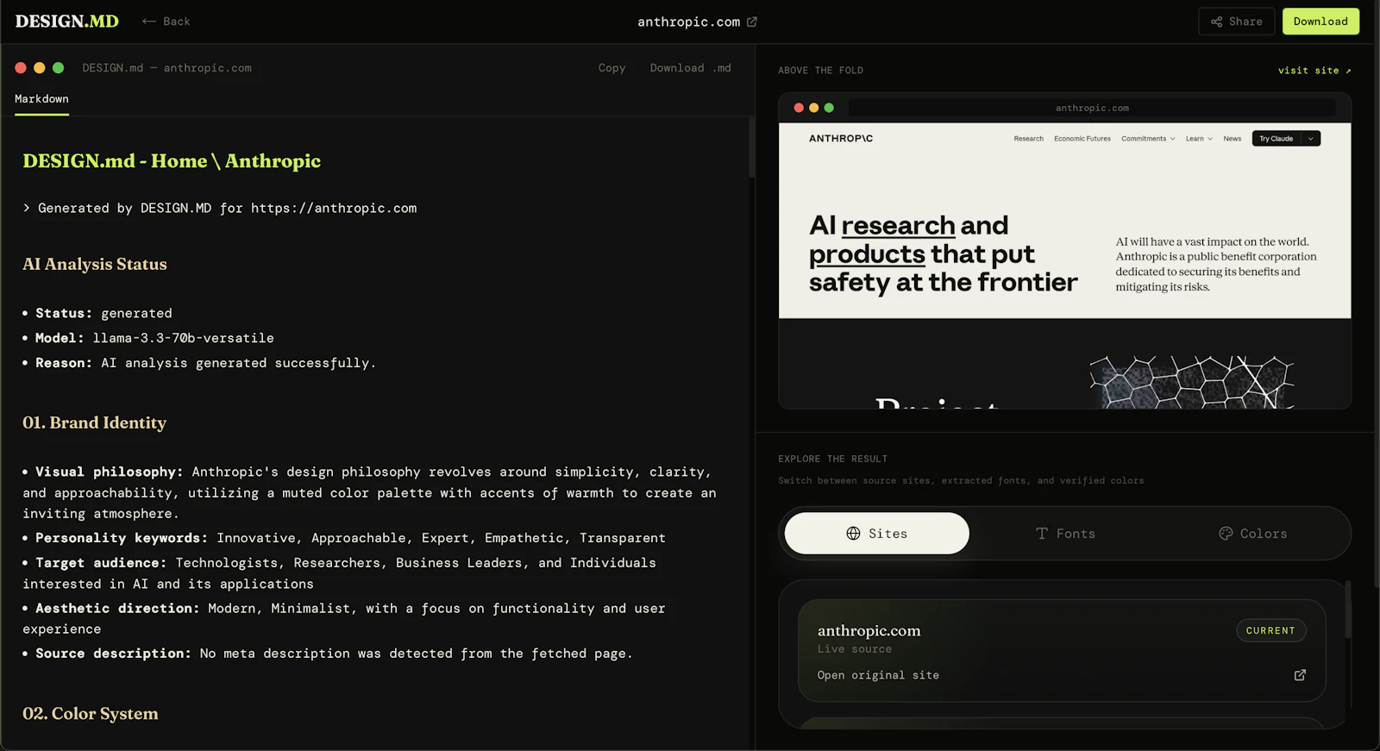Switch to the Sites tab
The width and height of the screenshot is (1380, 751).
click(x=876, y=534)
